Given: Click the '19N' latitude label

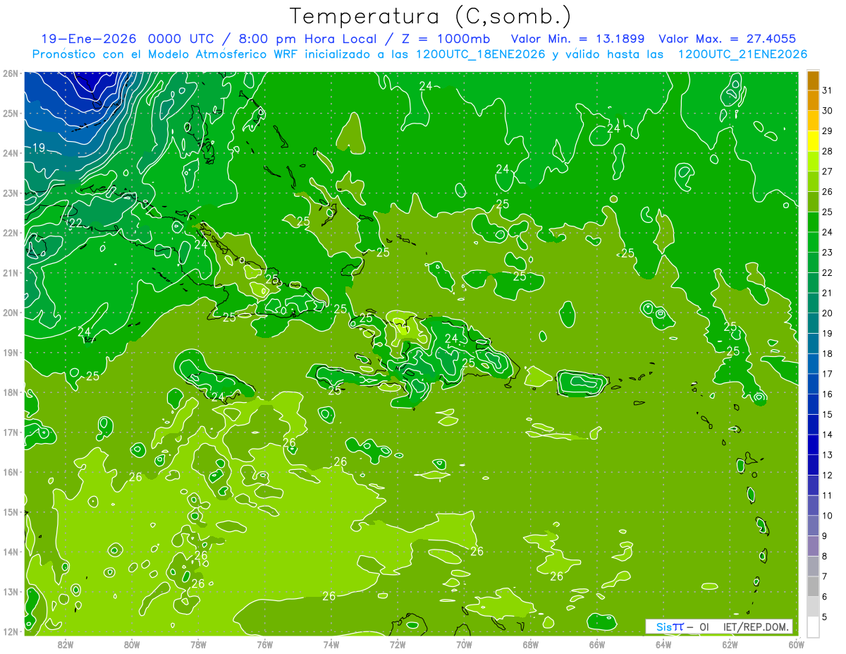Looking at the screenshot, I should click(x=10, y=353).
